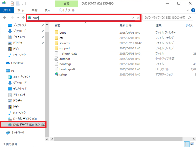Click sources date 2025/07/17 18:42
This screenshot has height=147, width=196.
point(130,43)
